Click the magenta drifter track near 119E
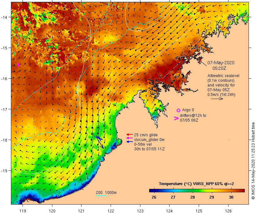Viewport: 257px width, 213px height. coord(18,65)
